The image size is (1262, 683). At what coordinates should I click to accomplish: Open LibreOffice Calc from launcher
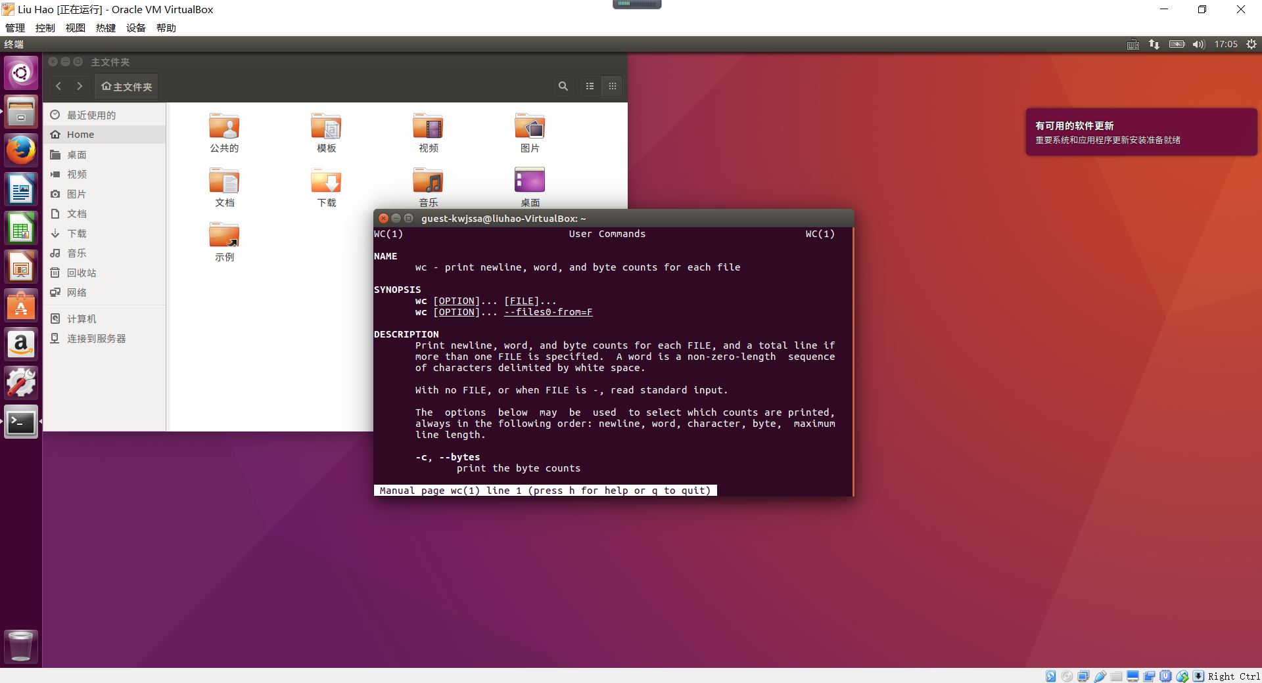click(21, 229)
